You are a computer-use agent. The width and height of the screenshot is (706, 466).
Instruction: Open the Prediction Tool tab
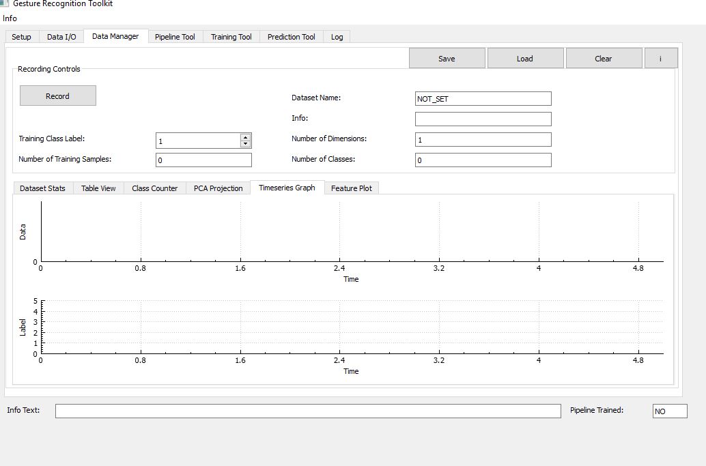292,37
